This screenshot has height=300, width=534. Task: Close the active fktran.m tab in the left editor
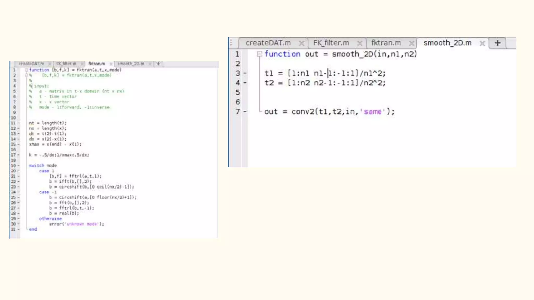(x=111, y=64)
